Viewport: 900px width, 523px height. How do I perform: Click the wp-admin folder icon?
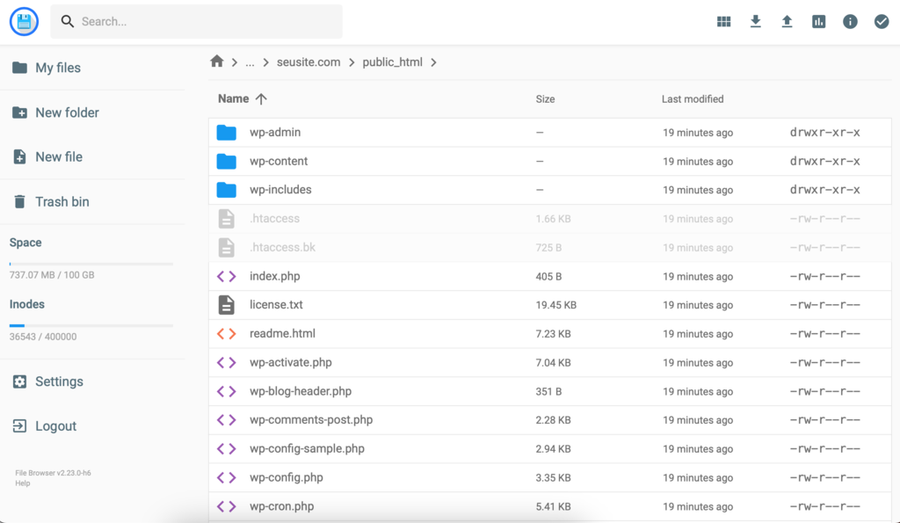tap(226, 133)
